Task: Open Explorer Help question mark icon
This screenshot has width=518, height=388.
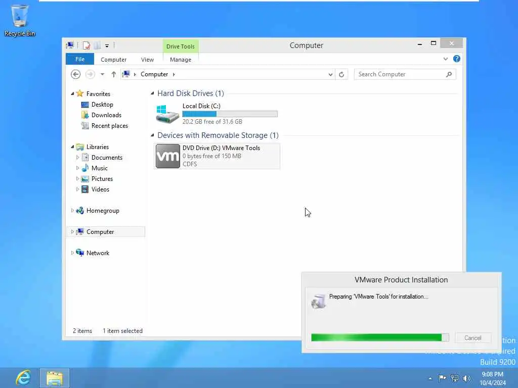Action: 457,59
